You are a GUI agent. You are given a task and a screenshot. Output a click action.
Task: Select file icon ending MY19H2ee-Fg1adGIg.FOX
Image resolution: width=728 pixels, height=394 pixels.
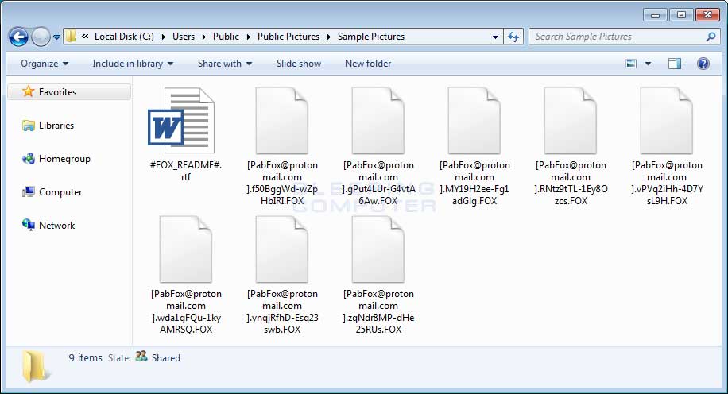click(474, 120)
